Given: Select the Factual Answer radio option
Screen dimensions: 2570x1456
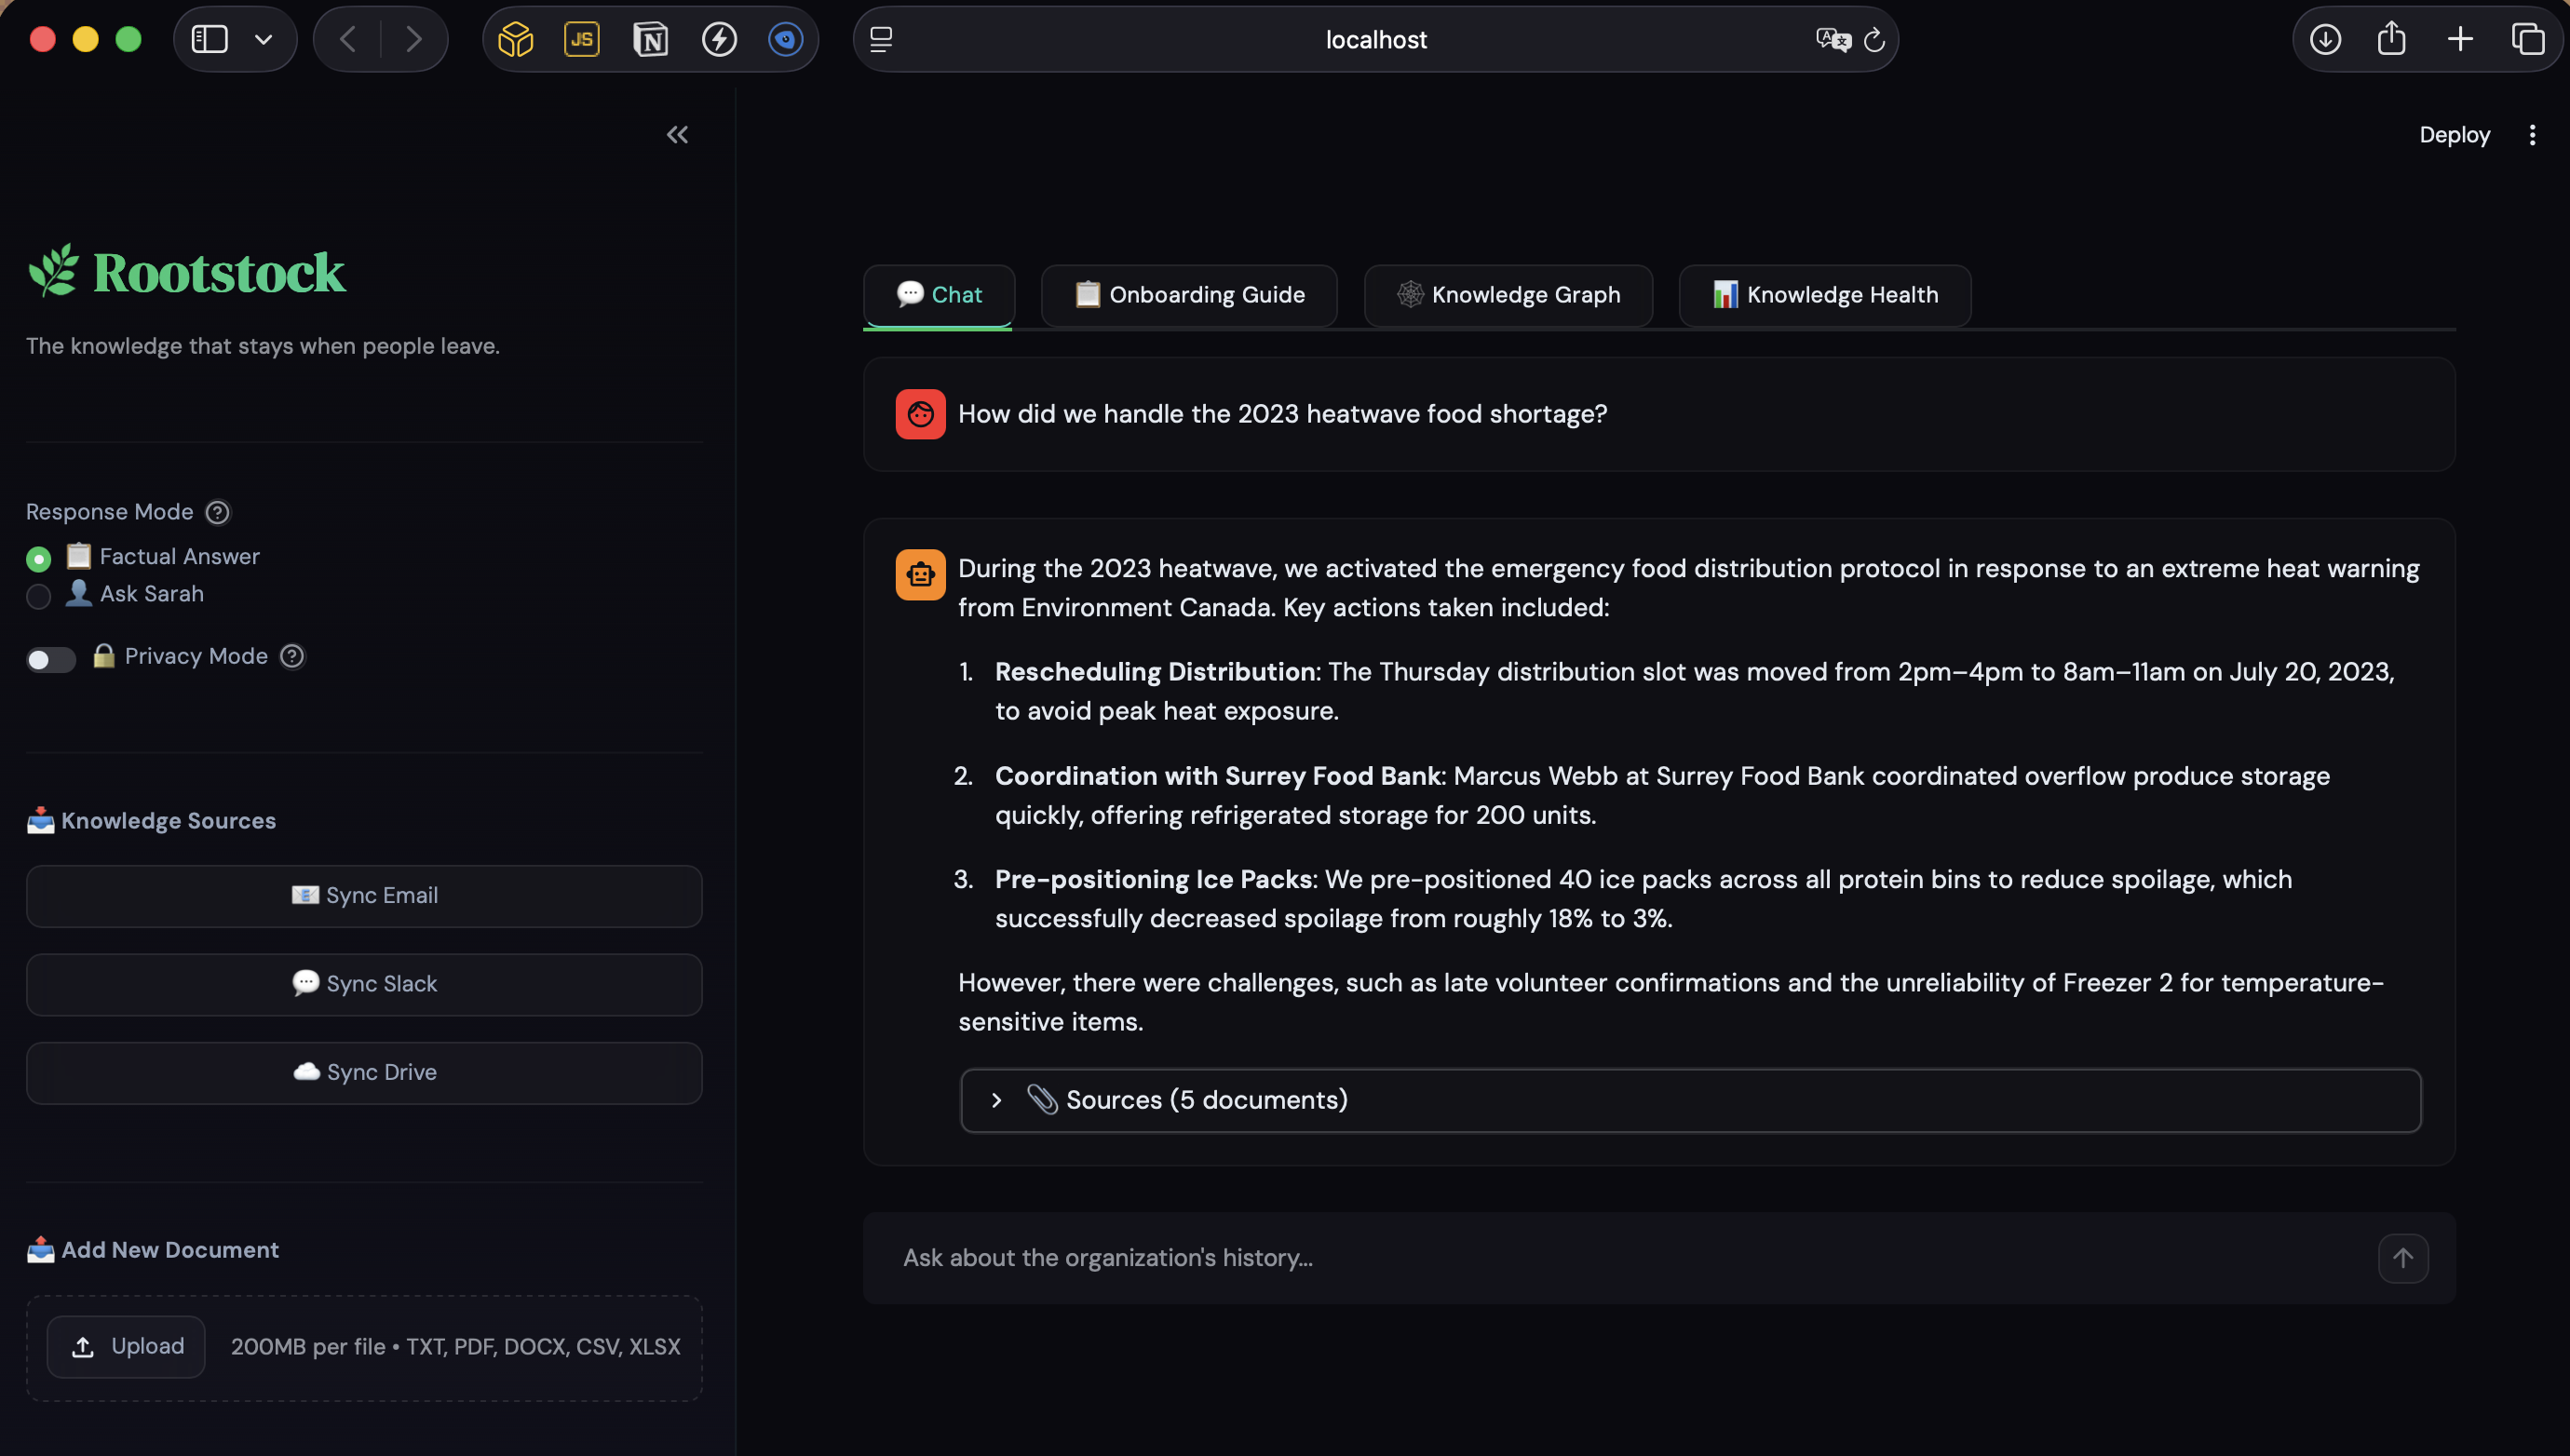Looking at the screenshot, I should (39, 558).
